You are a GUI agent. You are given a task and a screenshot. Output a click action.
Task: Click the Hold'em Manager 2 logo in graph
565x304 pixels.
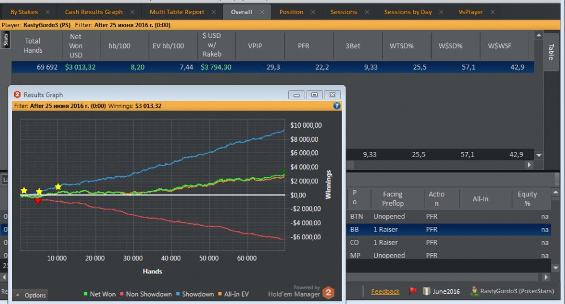(x=328, y=292)
